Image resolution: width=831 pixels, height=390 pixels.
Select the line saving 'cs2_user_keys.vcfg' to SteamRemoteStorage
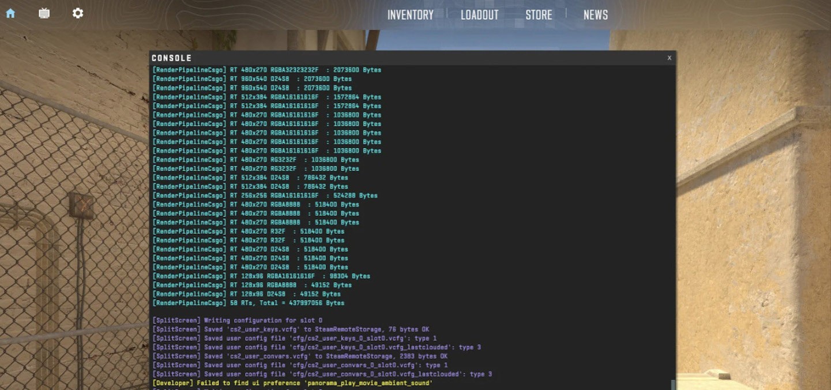click(x=291, y=329)
